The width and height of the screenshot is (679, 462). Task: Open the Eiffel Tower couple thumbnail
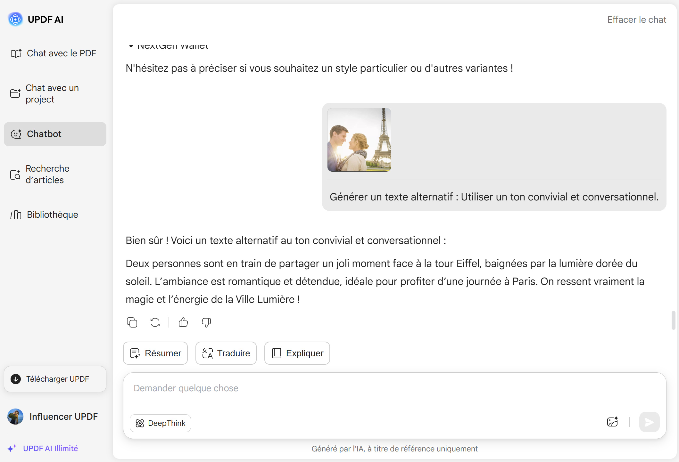[x=359, y=140]
